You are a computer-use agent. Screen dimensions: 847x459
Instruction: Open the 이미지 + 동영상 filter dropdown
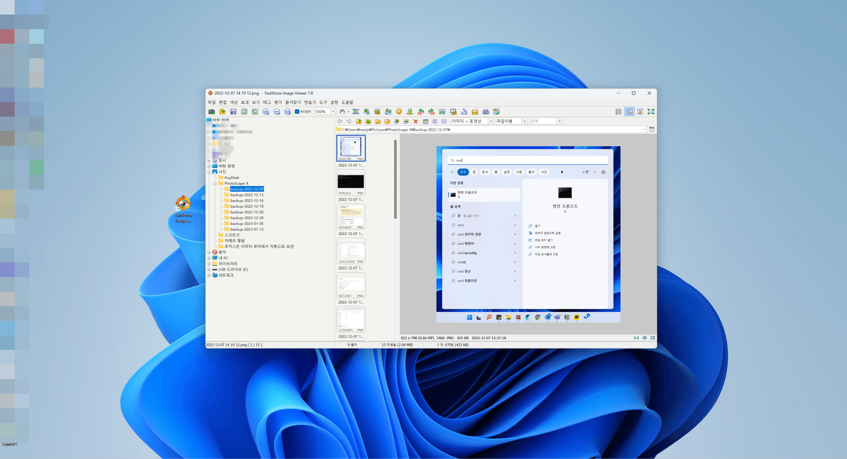pos(491,121)
